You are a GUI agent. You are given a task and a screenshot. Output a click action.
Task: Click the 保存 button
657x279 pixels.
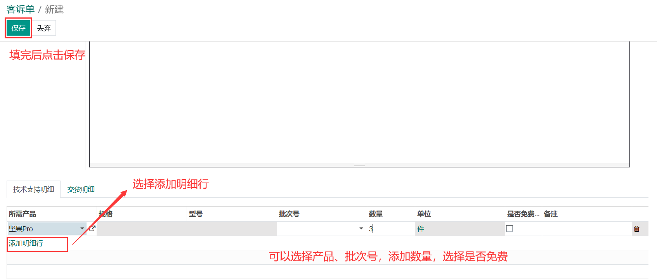click(x=18, y=28)
